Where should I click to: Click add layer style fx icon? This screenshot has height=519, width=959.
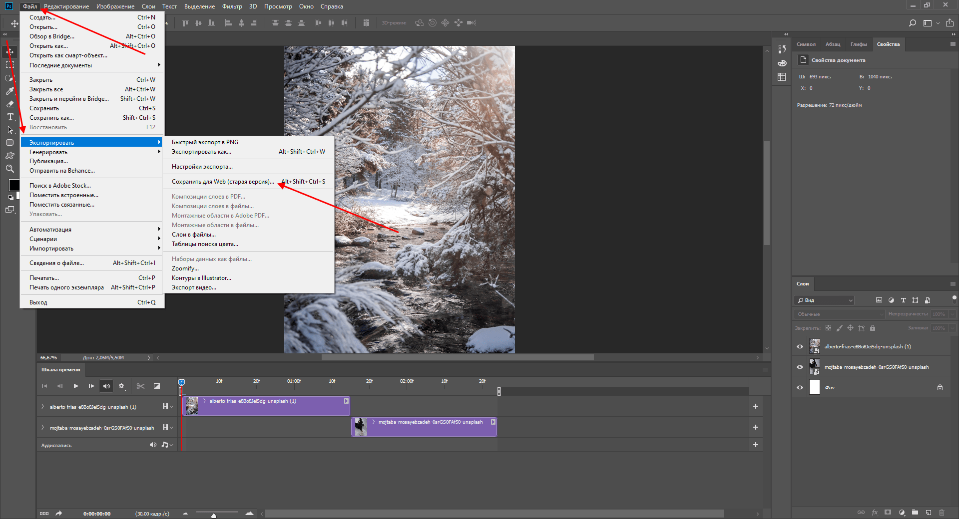875,512
